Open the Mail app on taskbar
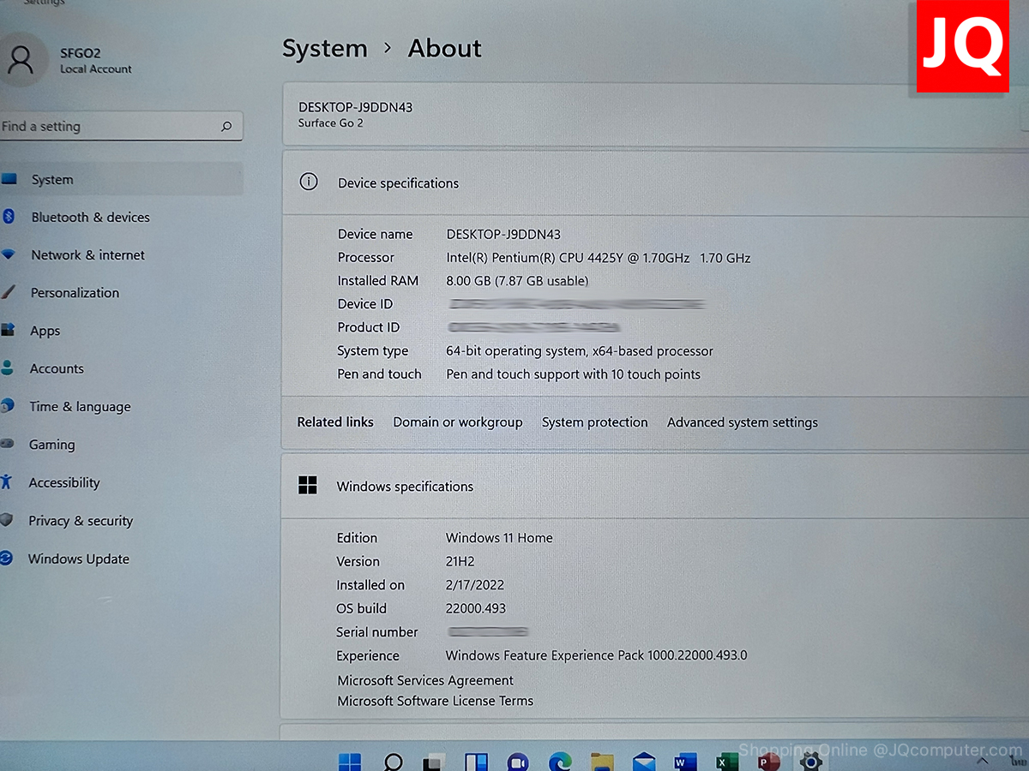Image resolution: width=1029 pixels, height=771 pixels. click(644, 762)
